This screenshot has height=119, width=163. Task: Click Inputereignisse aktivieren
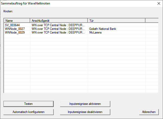(85, 104)
